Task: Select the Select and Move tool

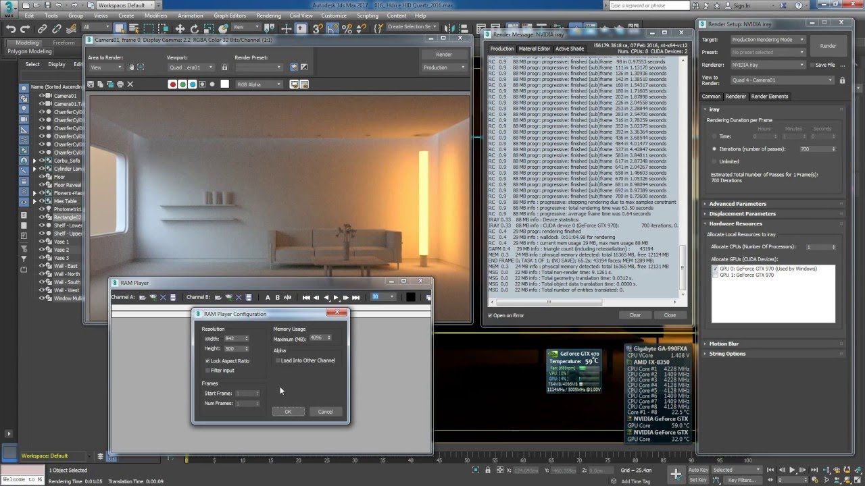Action: point(180,28)
